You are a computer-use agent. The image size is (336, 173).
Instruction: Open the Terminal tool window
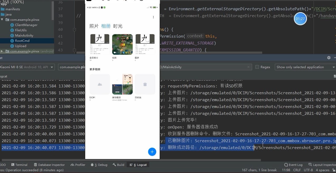[19, 165]
